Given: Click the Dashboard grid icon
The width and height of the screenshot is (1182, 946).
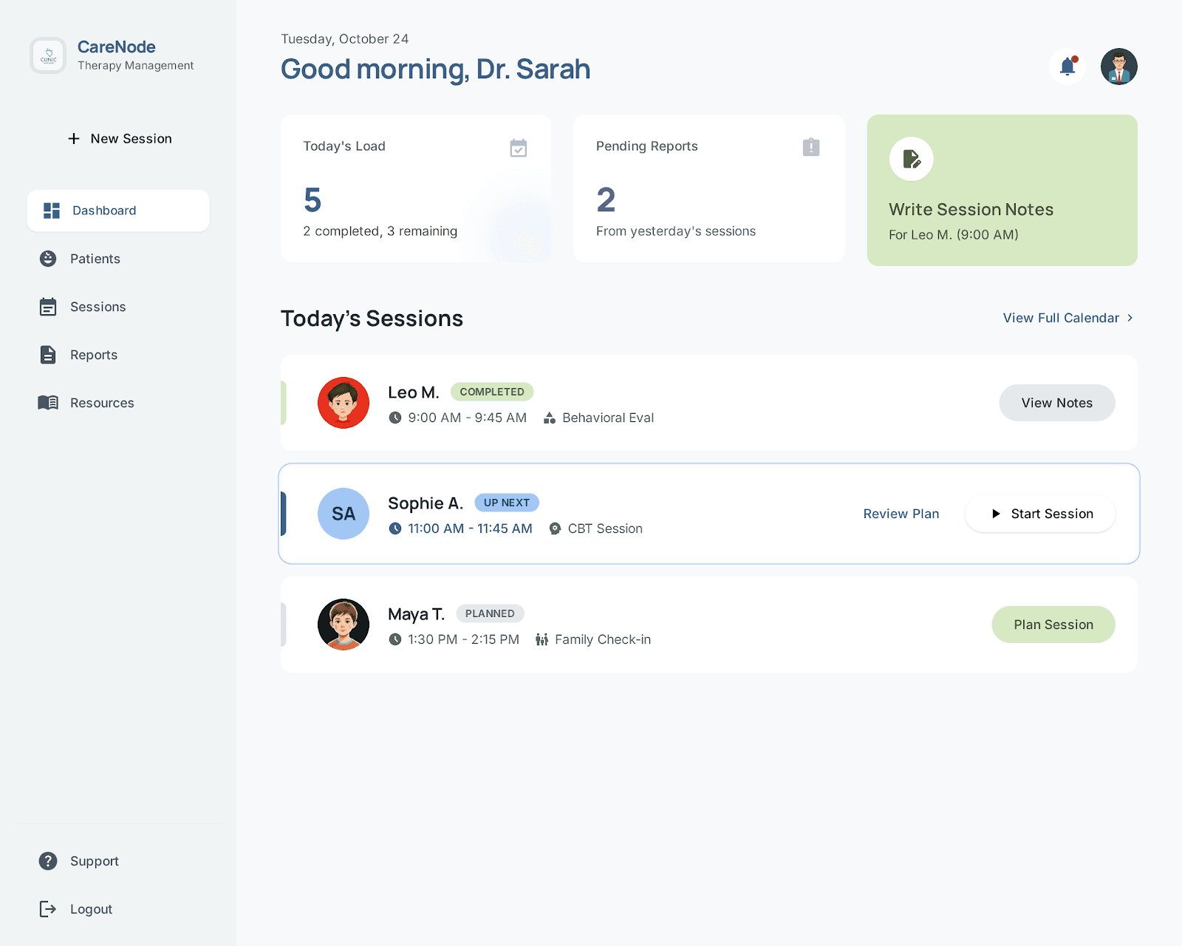Looking at the screenshot, I should (x=52, y=211).
